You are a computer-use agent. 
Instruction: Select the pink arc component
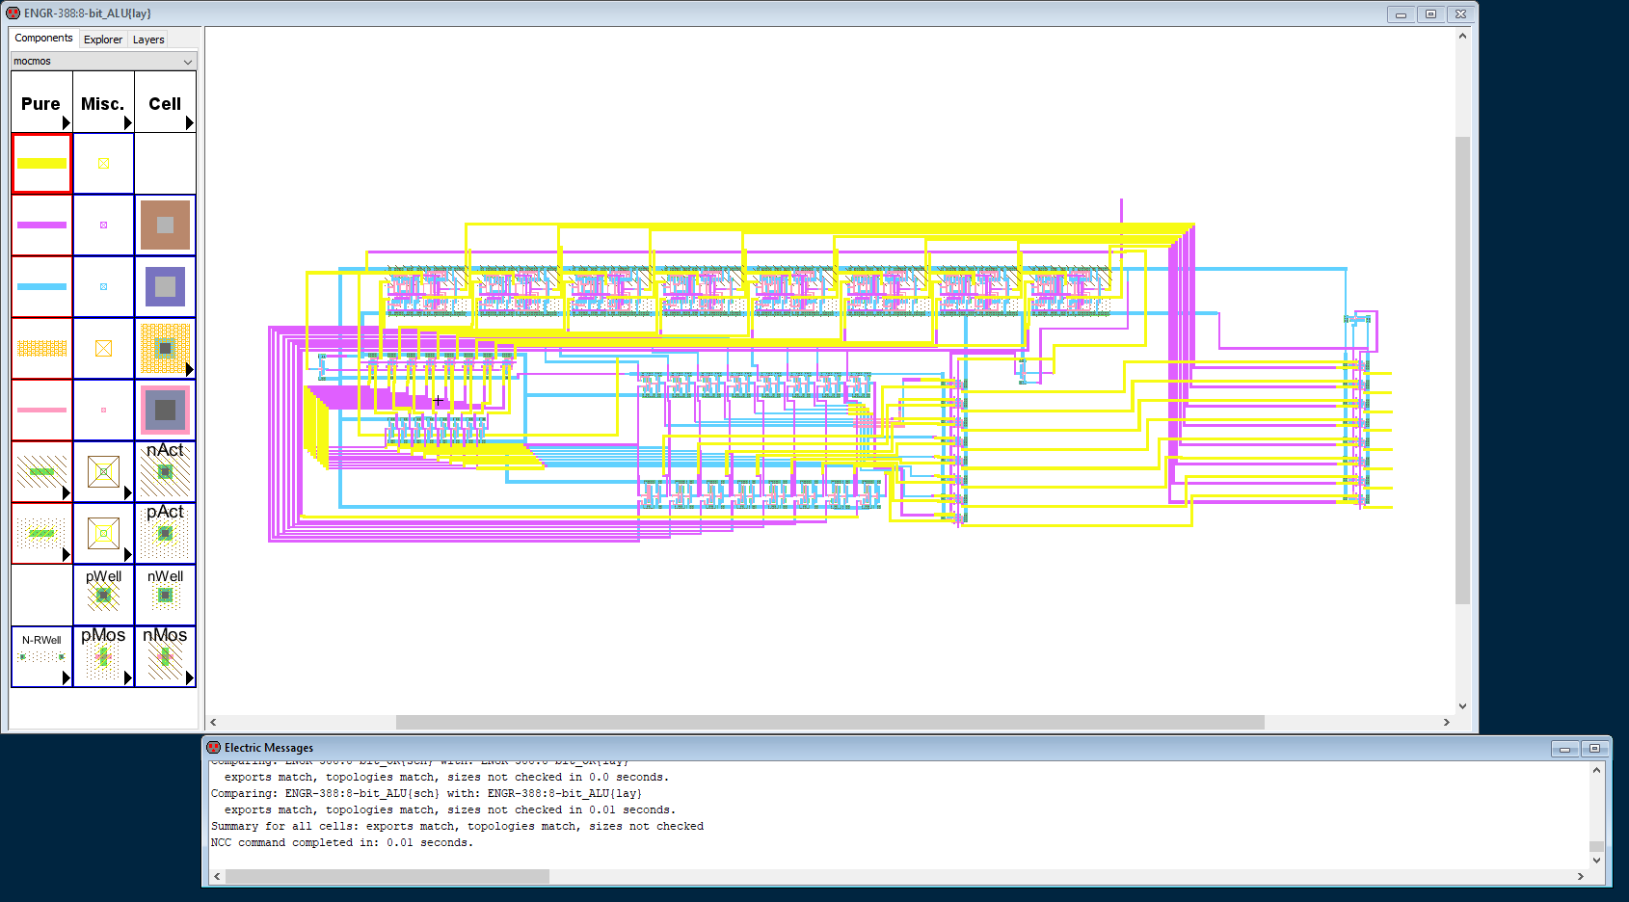[x=41, y=411]
